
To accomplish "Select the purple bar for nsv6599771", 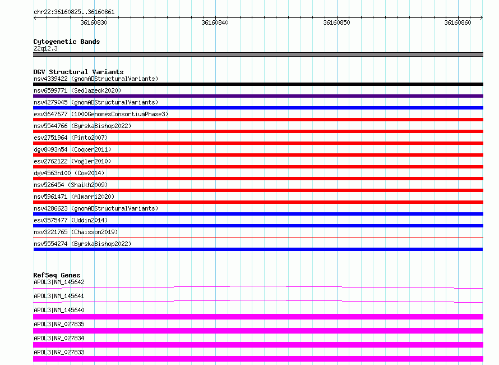I will pyautogui.click(x=258, y=96).
